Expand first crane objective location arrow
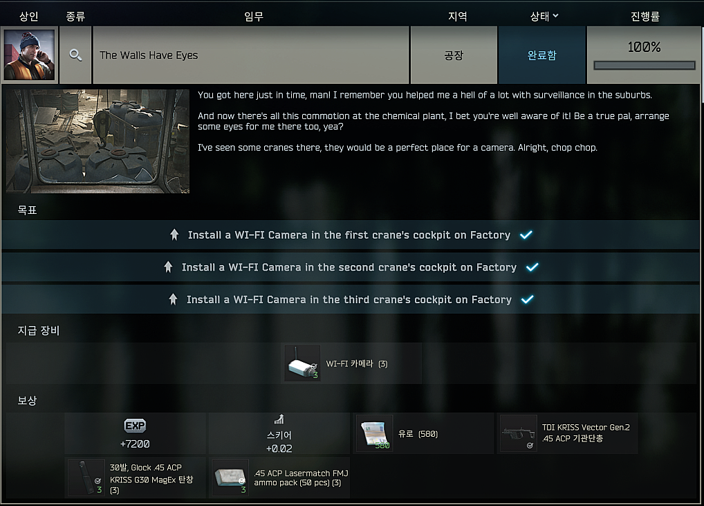Screen dimensions: 704x506 coord(174,235)
